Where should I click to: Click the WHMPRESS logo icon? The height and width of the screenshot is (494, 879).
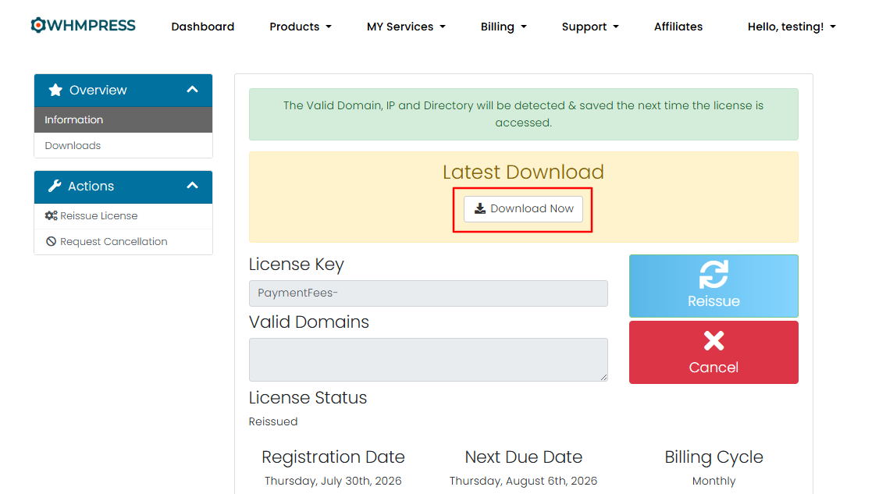[x=37, y=25]
